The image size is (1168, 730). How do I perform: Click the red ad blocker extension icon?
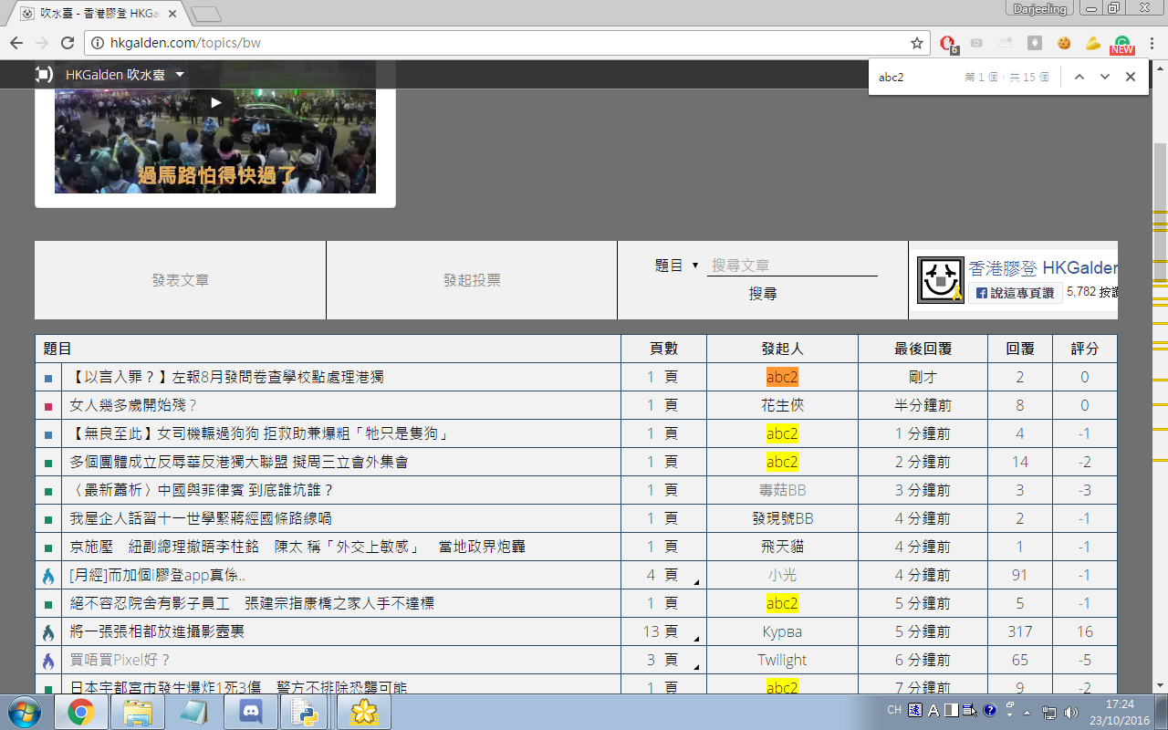point(947,43)
